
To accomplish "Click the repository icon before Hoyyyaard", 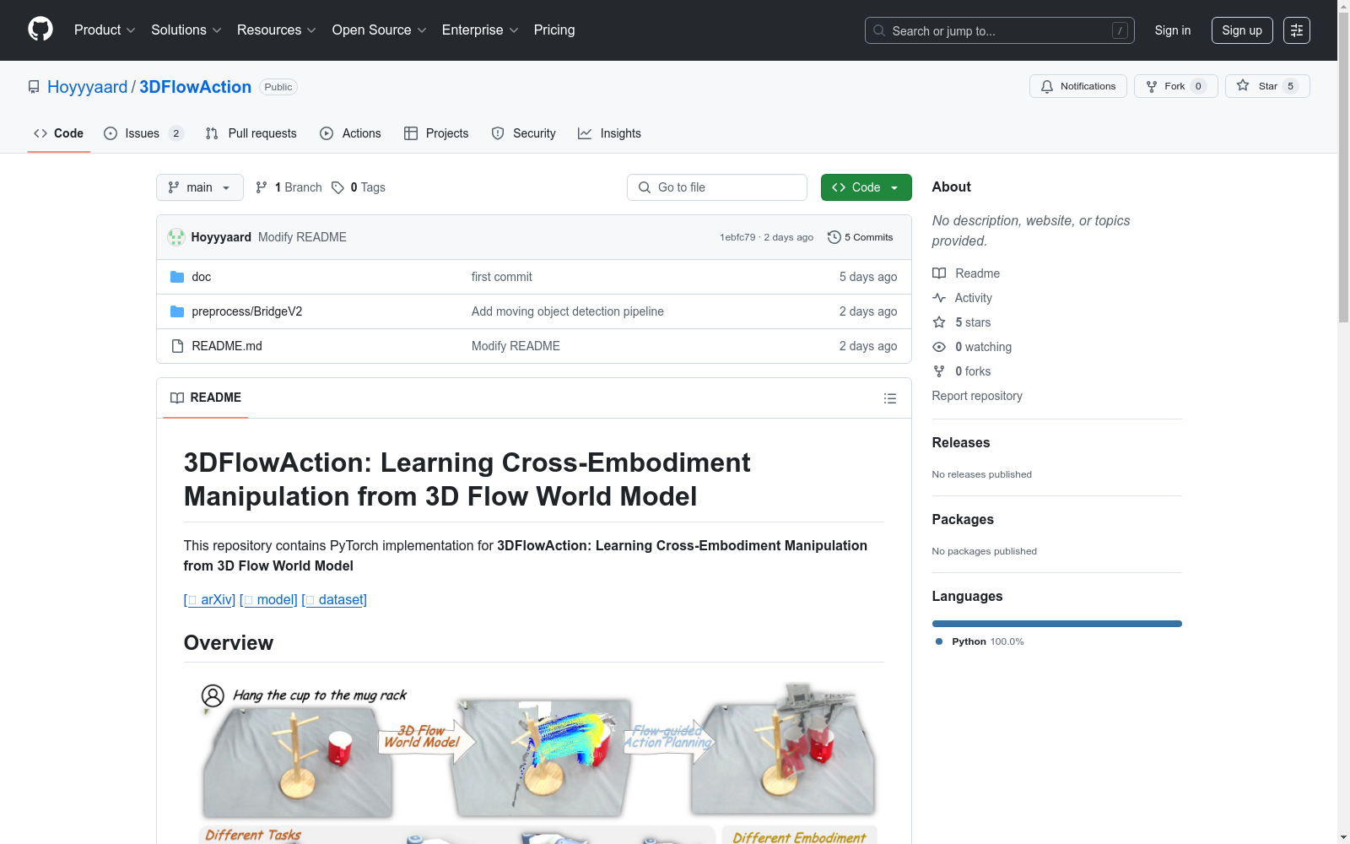I will point(34,87).
